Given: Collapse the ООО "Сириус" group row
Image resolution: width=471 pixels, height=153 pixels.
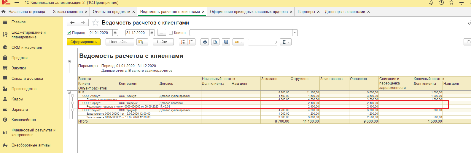Looking at the screenshot, I should pyautogui.click(x=72, y=103).
